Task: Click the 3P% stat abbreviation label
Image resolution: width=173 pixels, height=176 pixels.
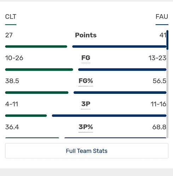Action: (86, 127)
